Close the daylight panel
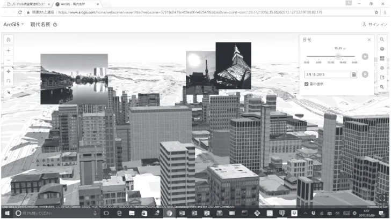391x219 pixels. coord(369,40)
